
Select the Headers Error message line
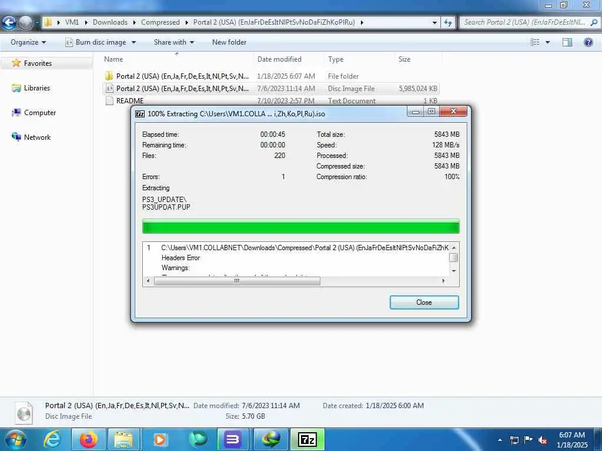point(180,258)
